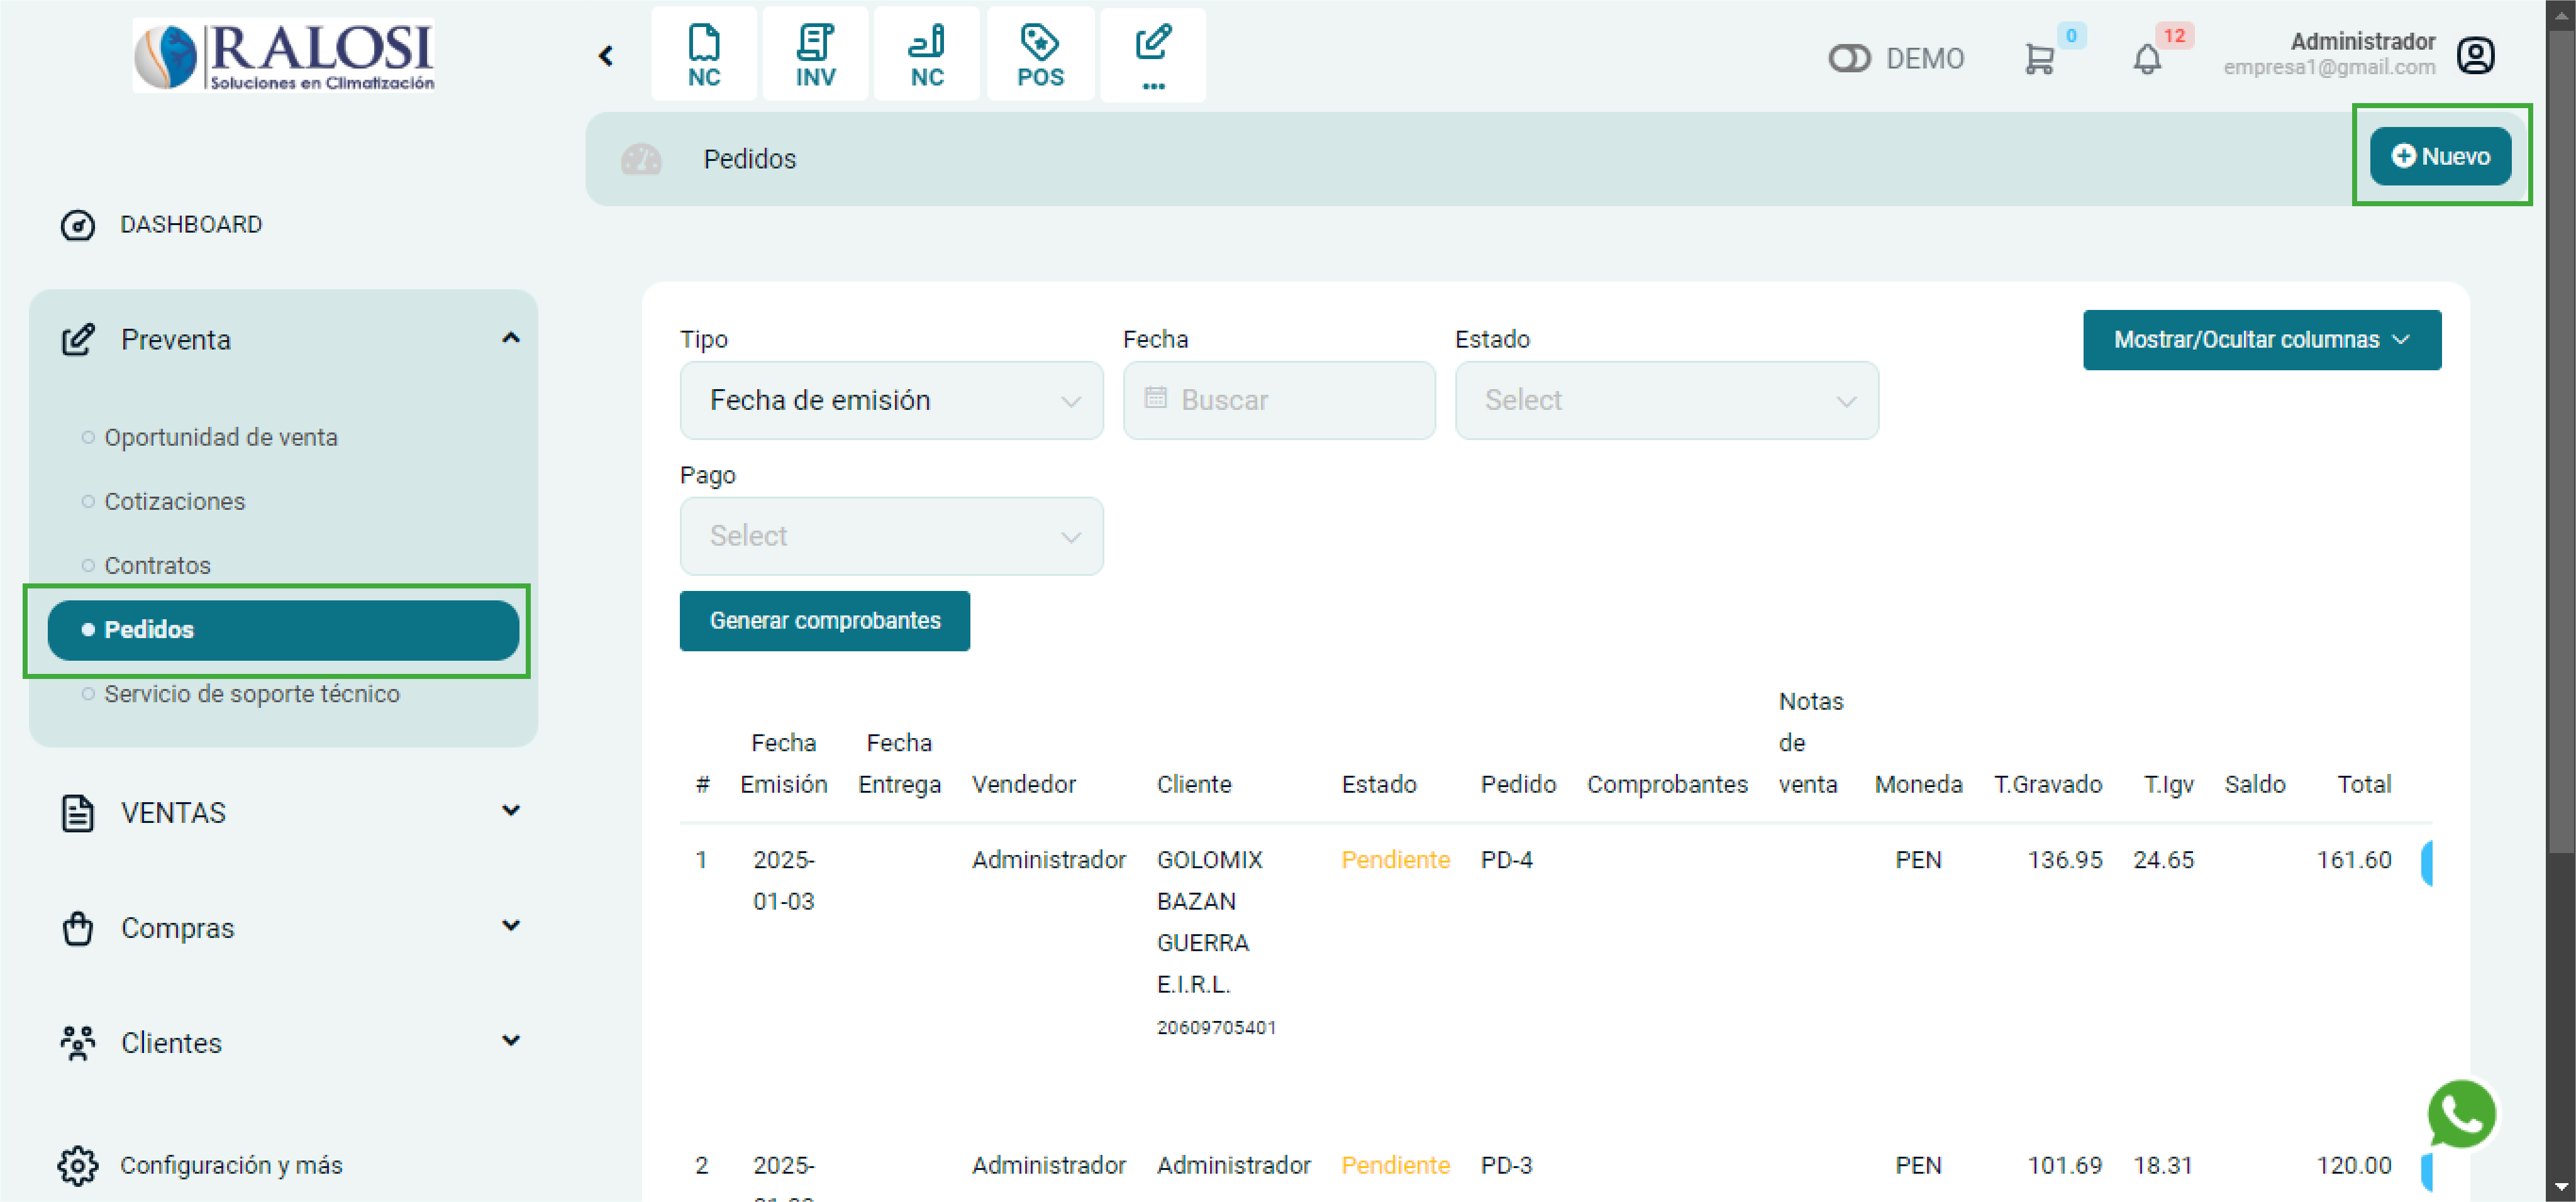Go to DASHBOARD in the sidebar

pyautogui.click(x=190, y=225)
